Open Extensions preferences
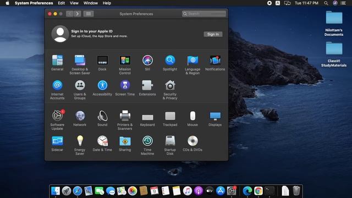352x198 pixels. [x=147, y=88]
